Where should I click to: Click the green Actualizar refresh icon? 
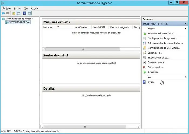pyautogui.click(x=144, y=72)
